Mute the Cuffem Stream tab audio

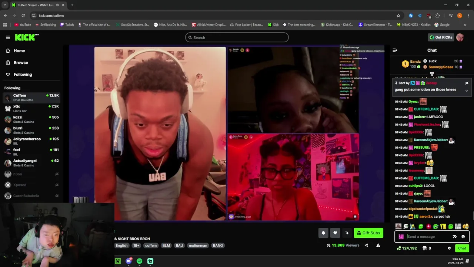click(57, 5)
